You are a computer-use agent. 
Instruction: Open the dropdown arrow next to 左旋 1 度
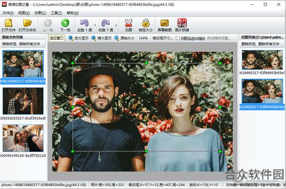pyautogui.click(x=95, y=25)
